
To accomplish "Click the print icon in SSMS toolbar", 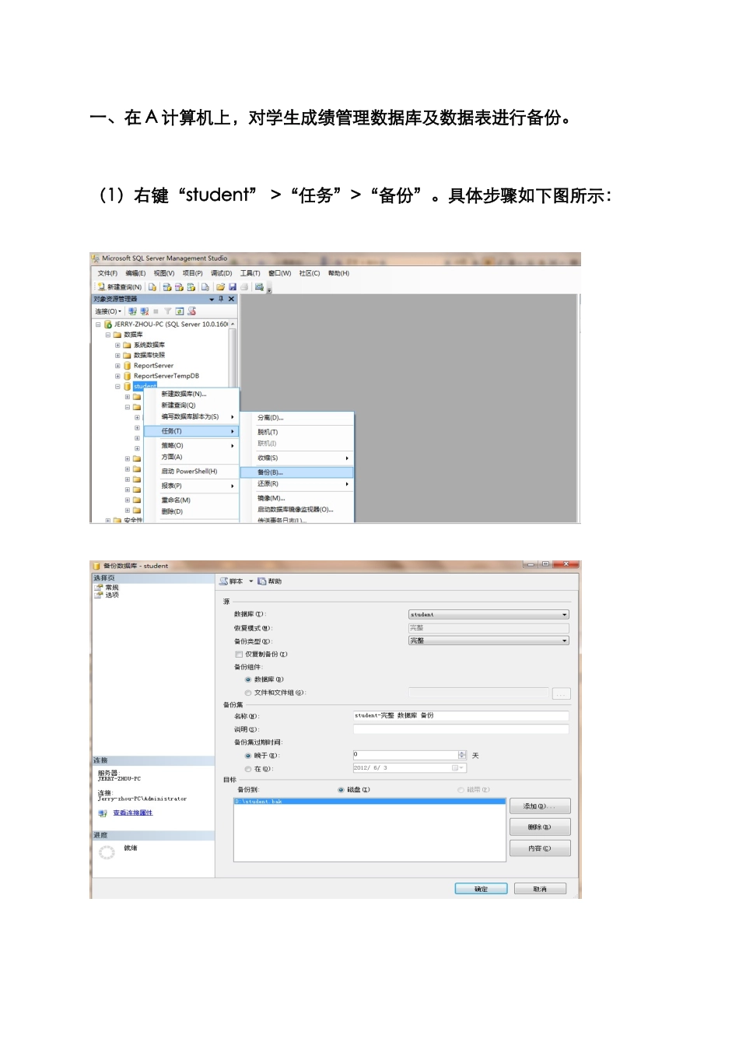I will click(x=243, y=287).
